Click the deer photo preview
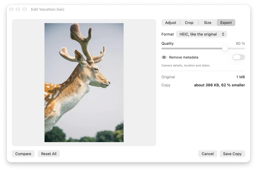Screen dimensions: 257x171 84,82
